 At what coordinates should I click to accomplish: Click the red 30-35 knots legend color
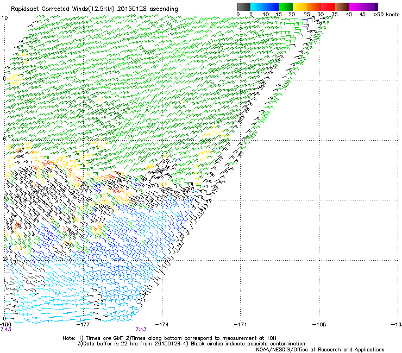(328, 7)
